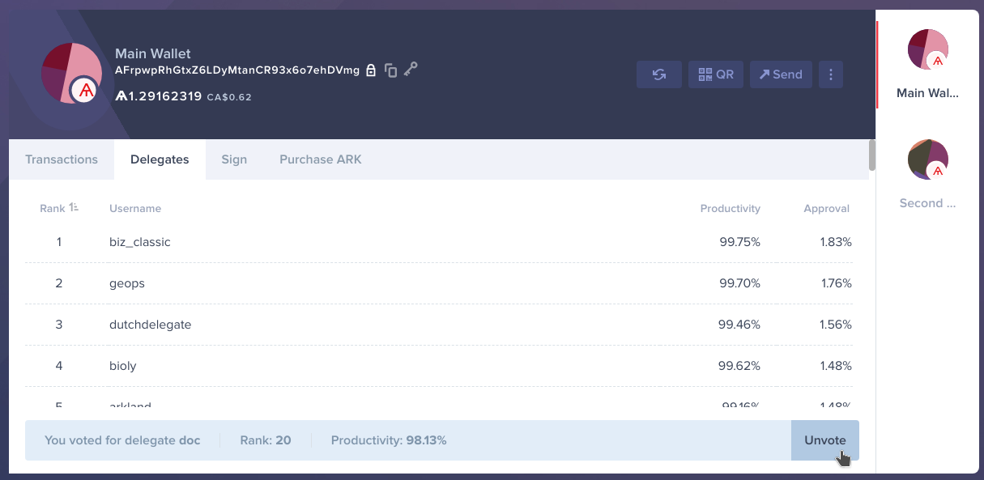Select Main Wallet in the sidebar

[x=928, y=63]
